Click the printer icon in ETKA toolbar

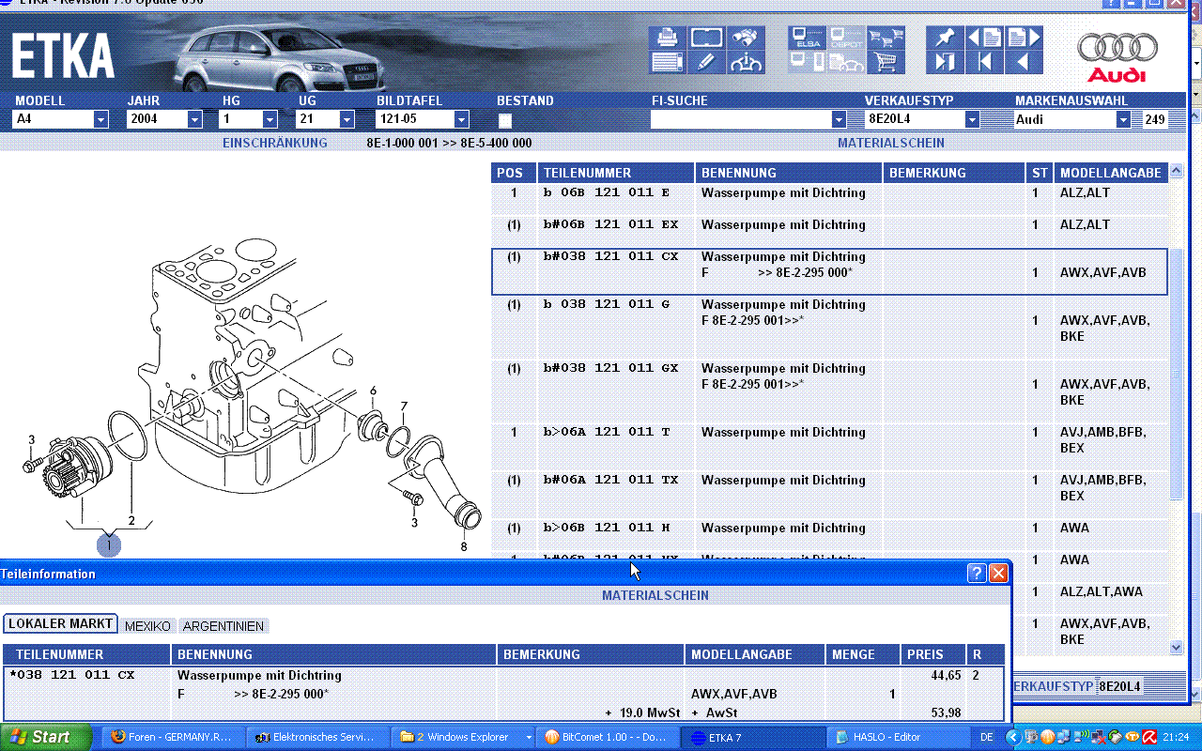pos(667,38)
